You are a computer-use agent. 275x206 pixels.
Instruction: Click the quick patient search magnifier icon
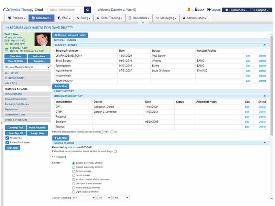[88, 10]
